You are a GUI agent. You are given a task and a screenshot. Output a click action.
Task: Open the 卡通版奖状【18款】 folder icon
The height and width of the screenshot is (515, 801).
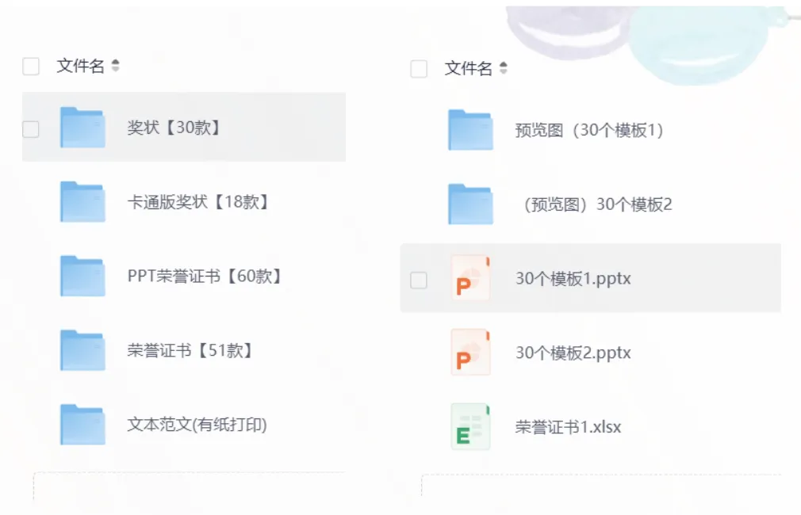click(82, 201)
